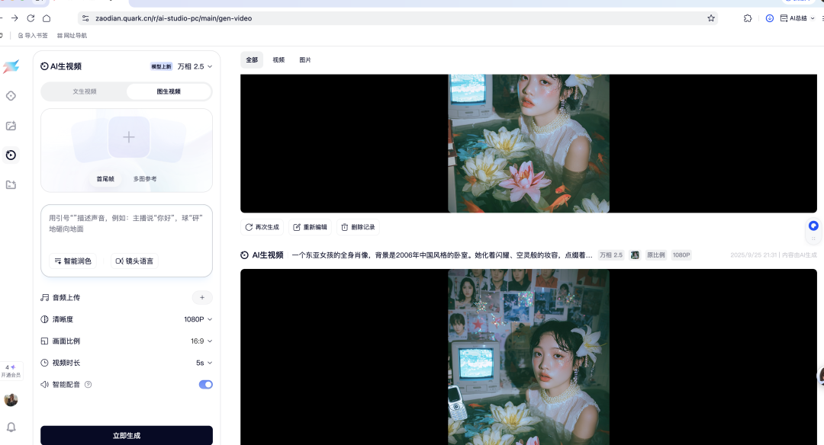Open the 视频时长 5s dropdown
Screen dimensions: 824x445
pos(204,363)
